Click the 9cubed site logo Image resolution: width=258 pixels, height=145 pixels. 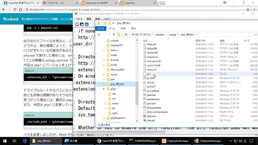coord(11,19)
